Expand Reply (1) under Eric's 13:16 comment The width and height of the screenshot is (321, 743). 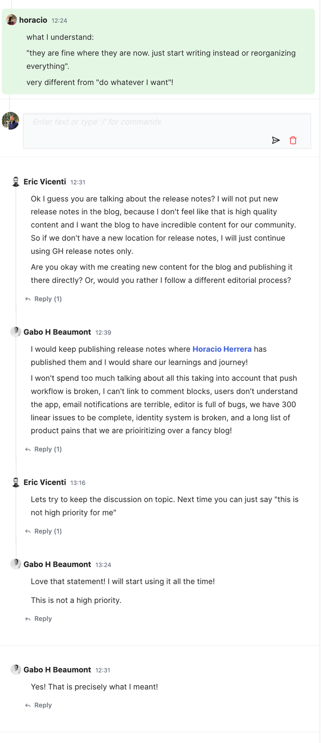[43, 531]
